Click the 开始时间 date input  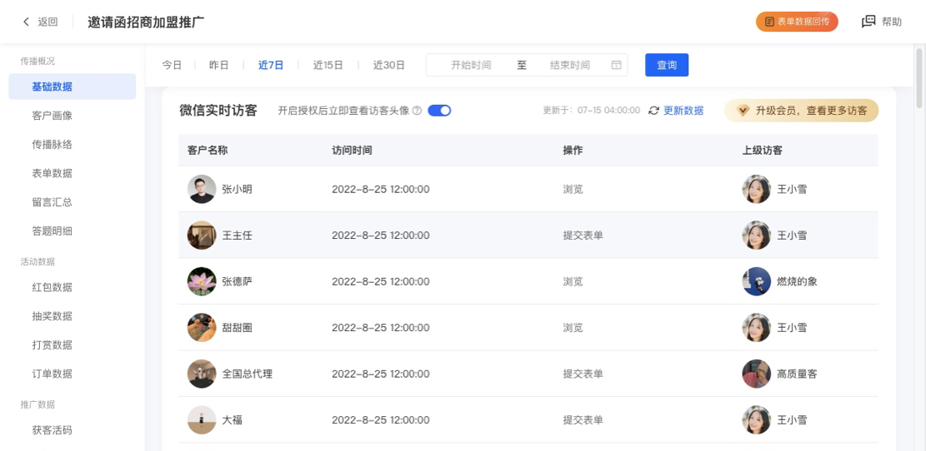(x=471, y=65)
